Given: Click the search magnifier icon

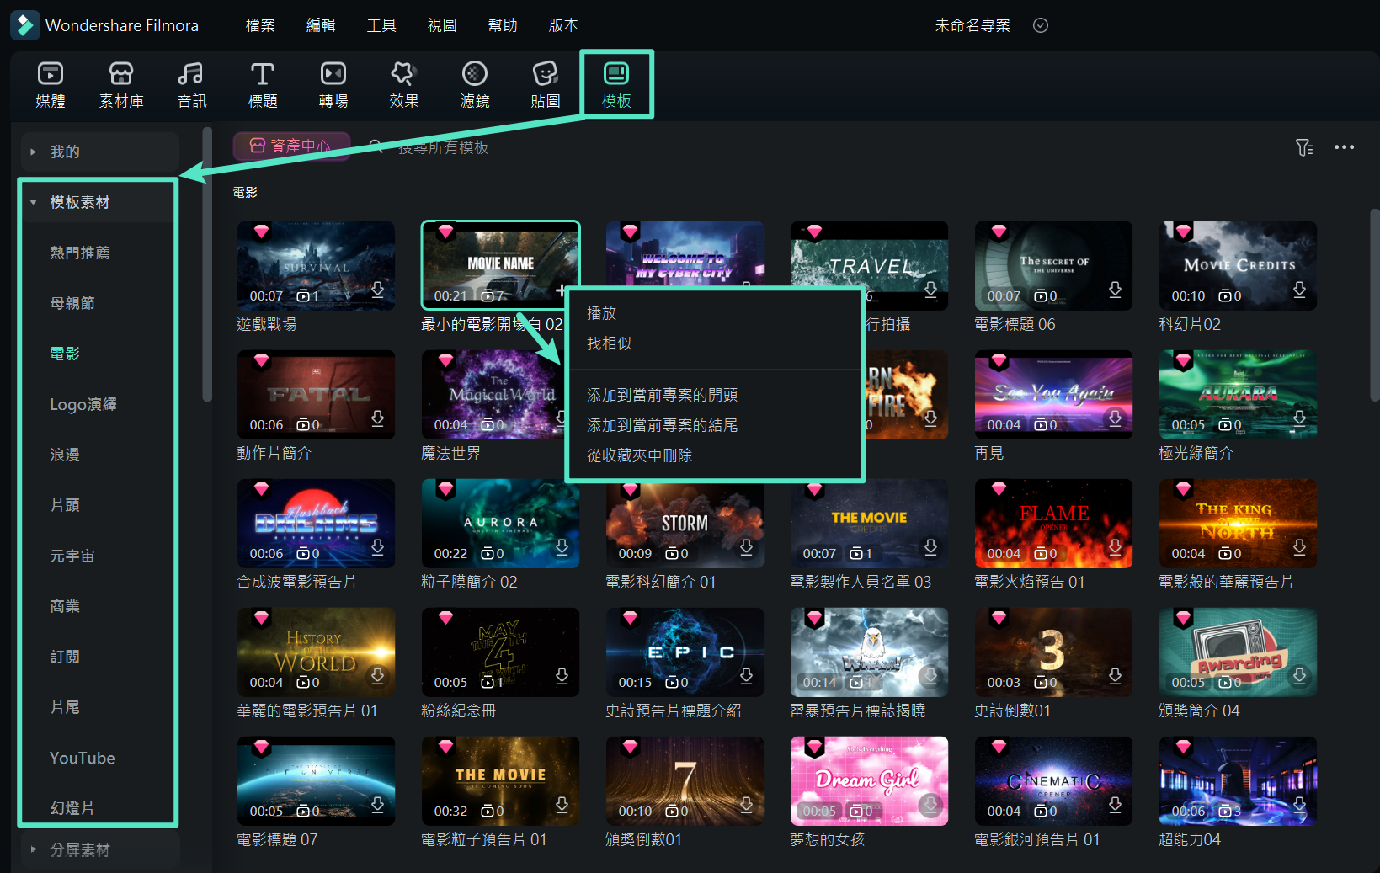Looking at the screenshot, I should 376,147.
